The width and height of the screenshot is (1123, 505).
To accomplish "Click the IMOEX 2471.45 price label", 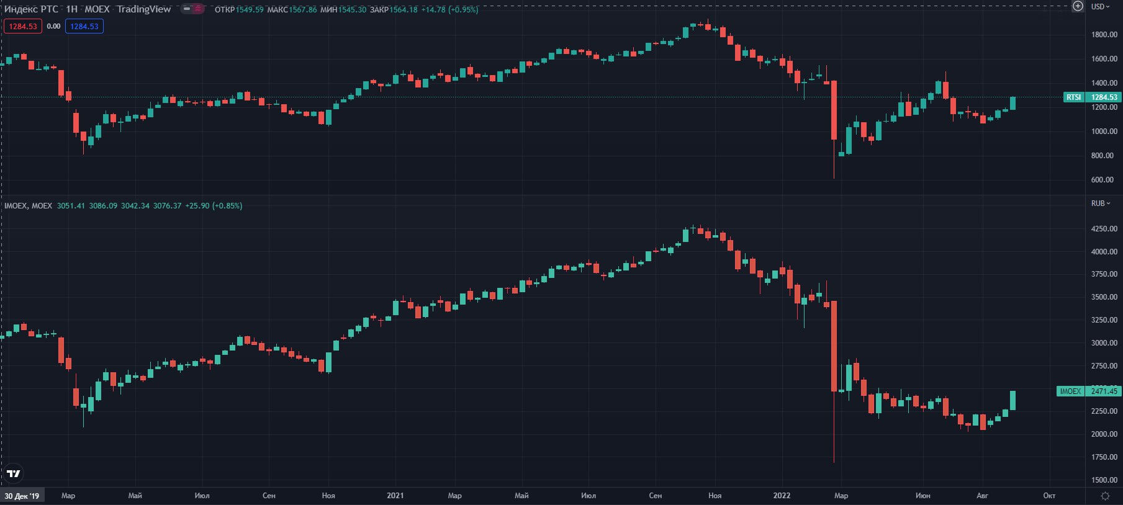I will pyautogui.click(x=1089, y=391).
